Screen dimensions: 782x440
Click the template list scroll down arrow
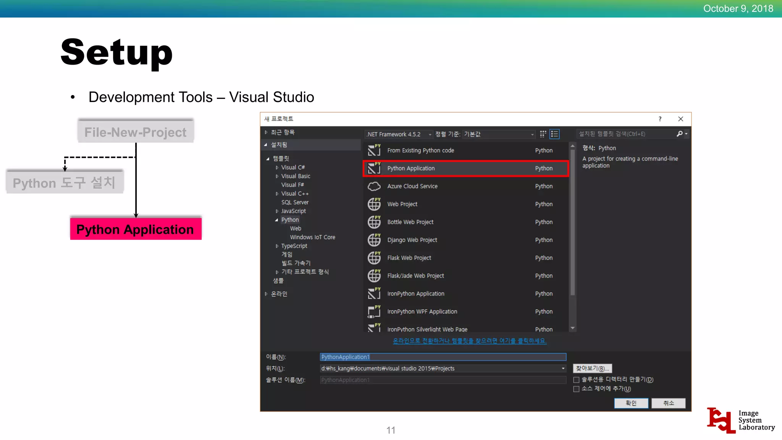click(x=572, y=328)
